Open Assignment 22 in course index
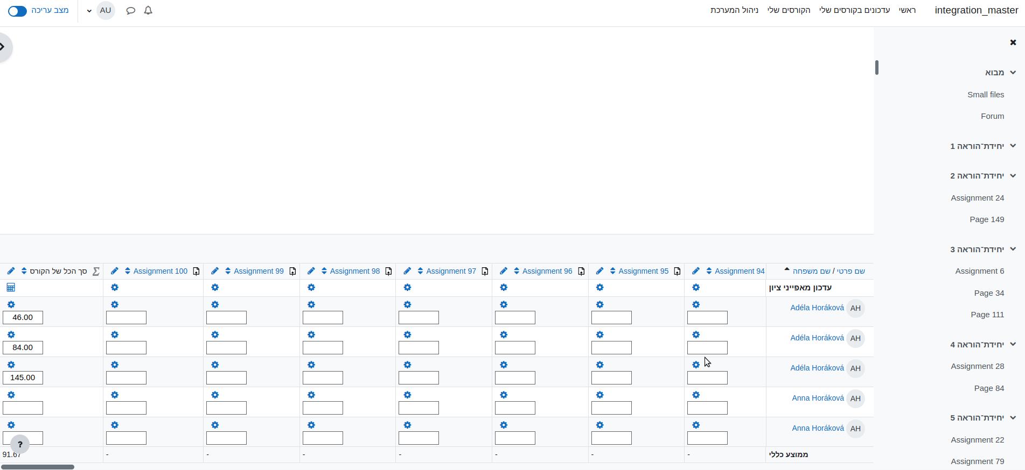1025x470 pixels. click(978, 440)
